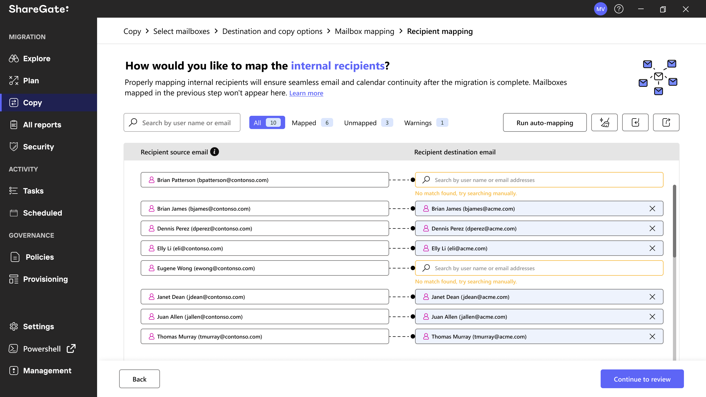Open Settings in the sidebar
The width and height of the screenshot is (706, 397).
(x=31, y=326)
